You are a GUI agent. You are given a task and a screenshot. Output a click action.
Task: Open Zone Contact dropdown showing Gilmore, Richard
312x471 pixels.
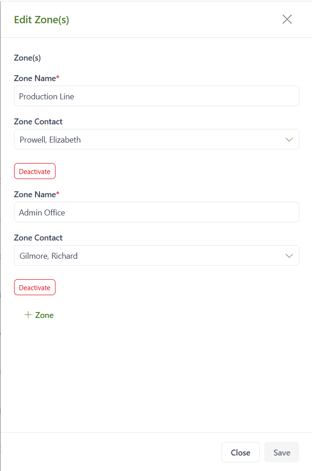click(150, 256)
